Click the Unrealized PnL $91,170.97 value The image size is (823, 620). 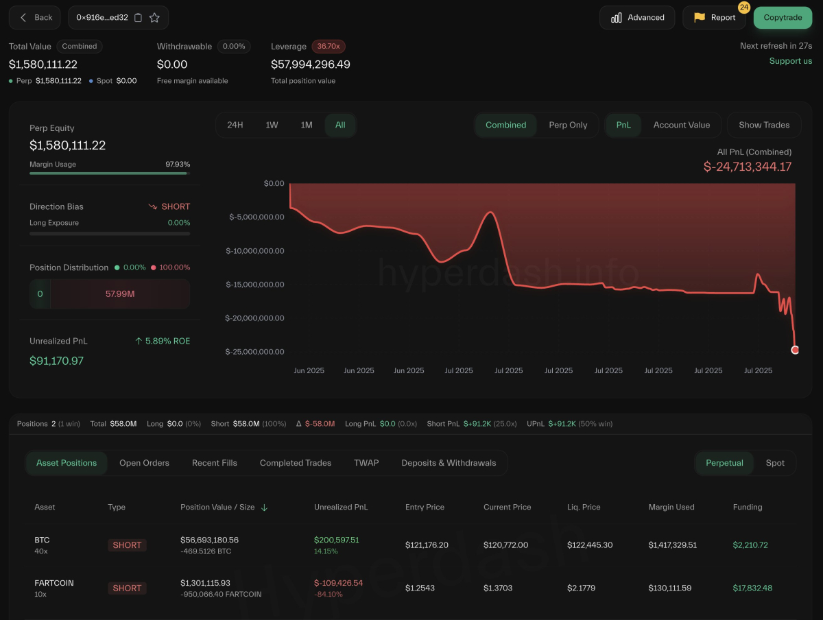click(56, 361)
